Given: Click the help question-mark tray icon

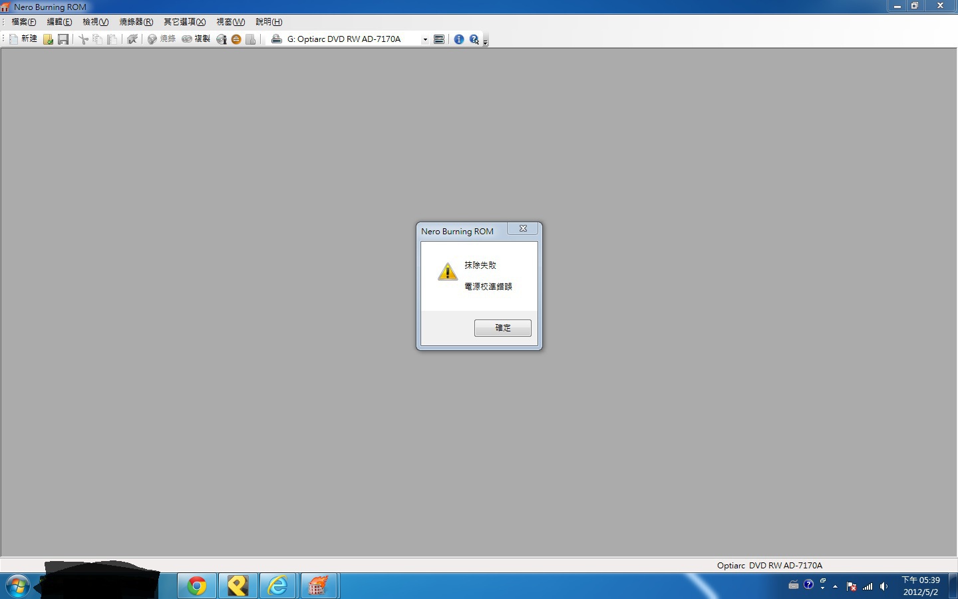Looking at the screenshot, I should (808, 585).
